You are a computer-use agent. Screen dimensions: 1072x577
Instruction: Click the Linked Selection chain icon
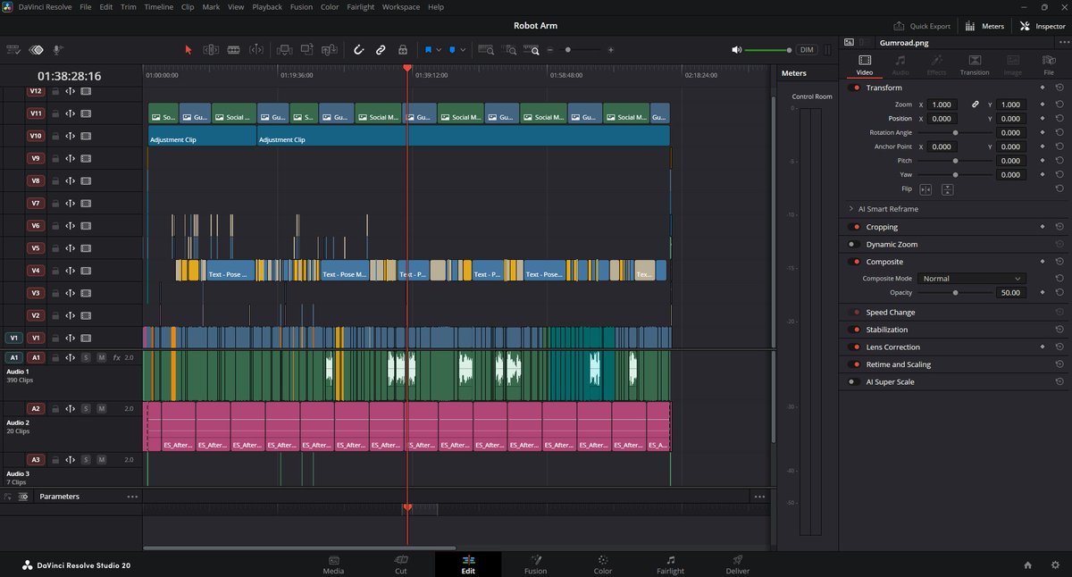381,50
